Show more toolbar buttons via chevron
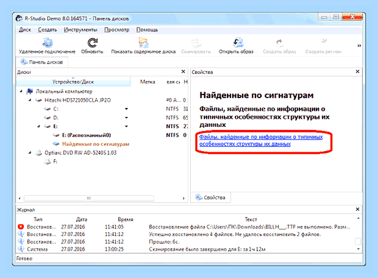 [359, 46]
